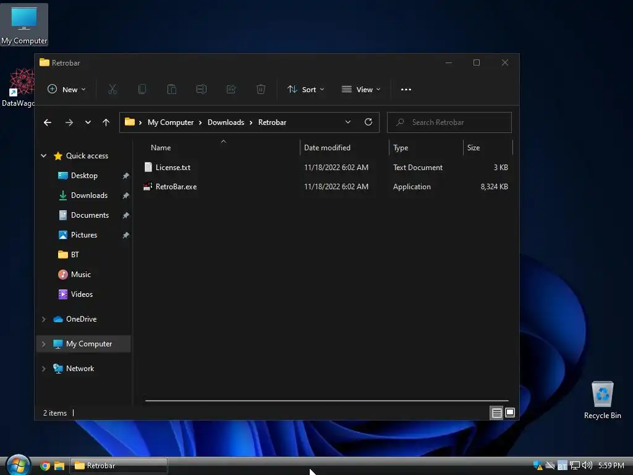Unpin Desktop using its pin icon
Image resolution: width=633 pixels, height=475 pixels.
(x=126, y=176)
